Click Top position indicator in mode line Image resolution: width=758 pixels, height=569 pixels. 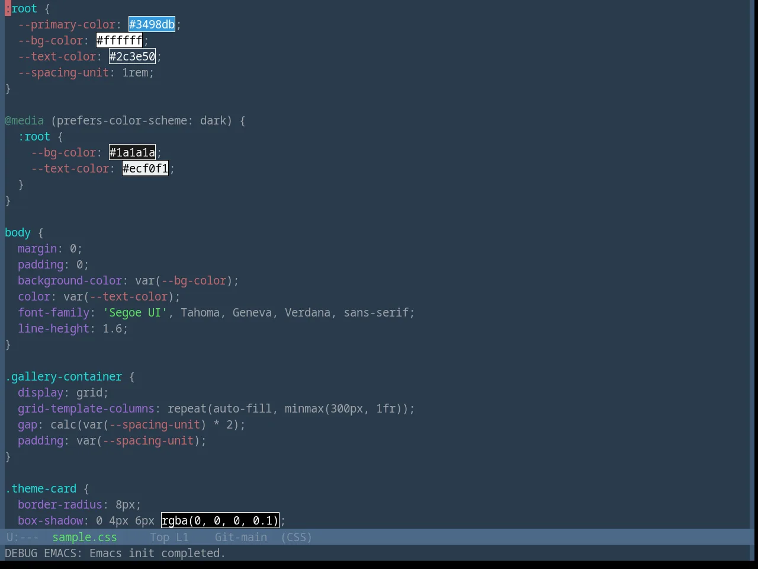pyautogui.click(x=159, y=537)
